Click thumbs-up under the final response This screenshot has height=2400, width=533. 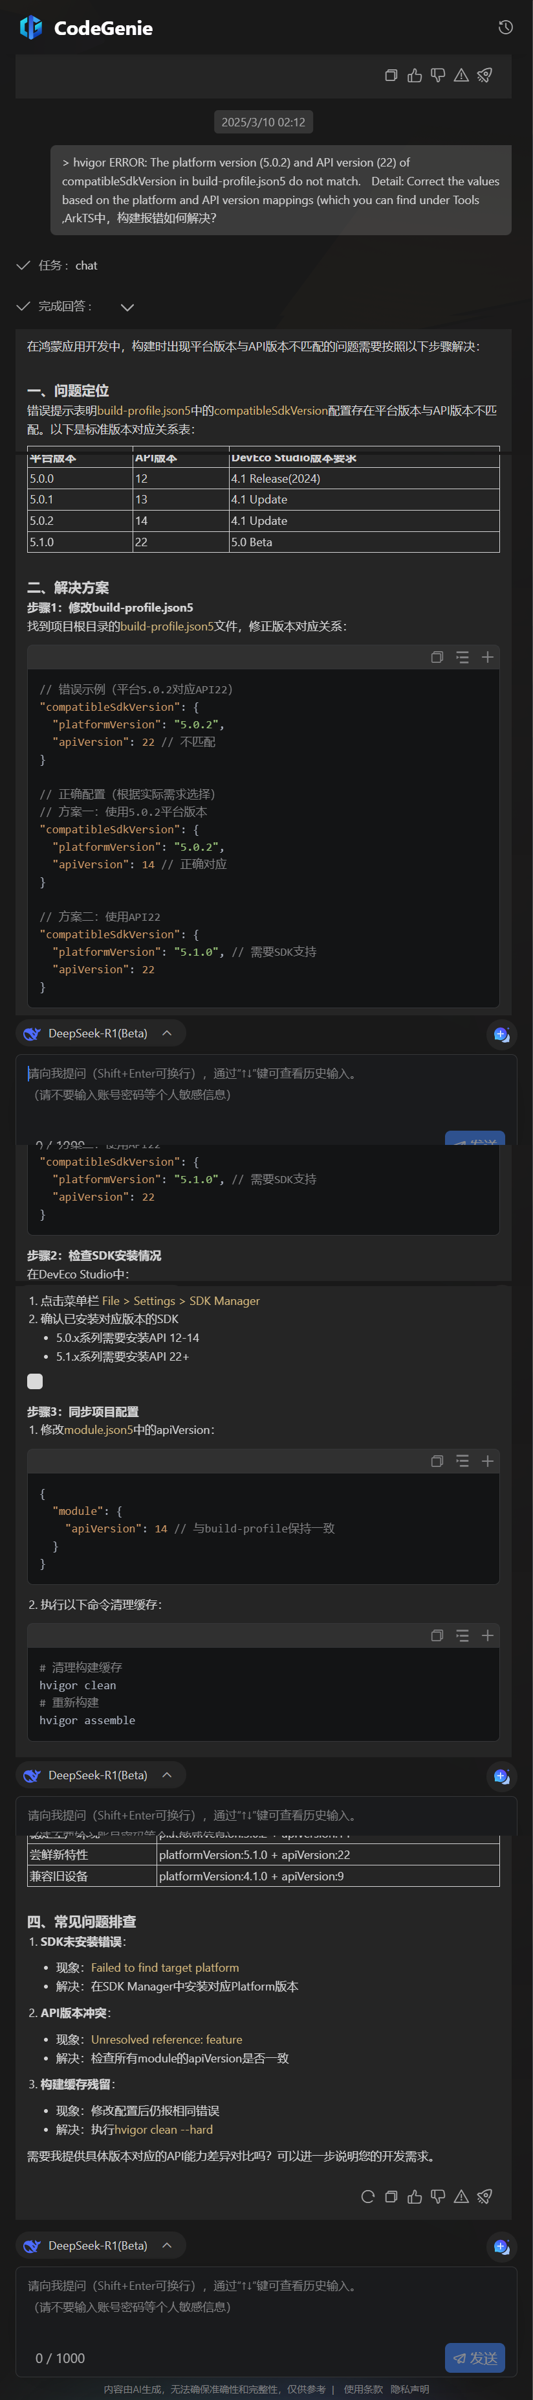coord(415,2196)
